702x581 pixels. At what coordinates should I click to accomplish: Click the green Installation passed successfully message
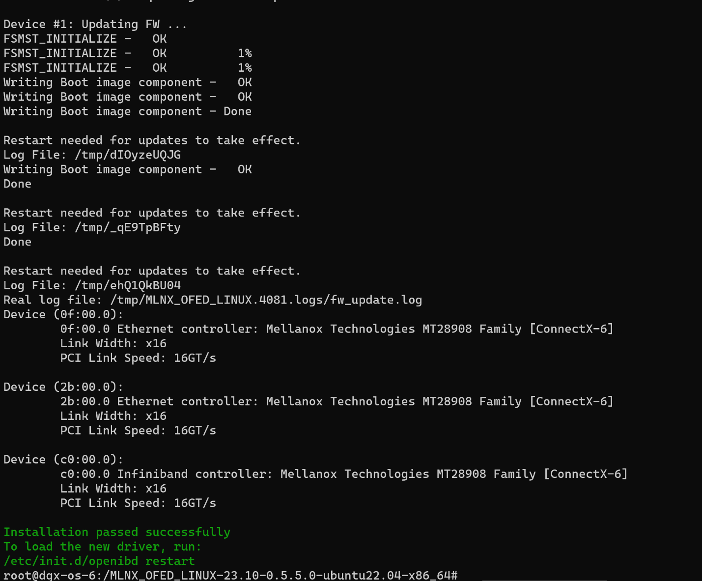pos(116,532)
